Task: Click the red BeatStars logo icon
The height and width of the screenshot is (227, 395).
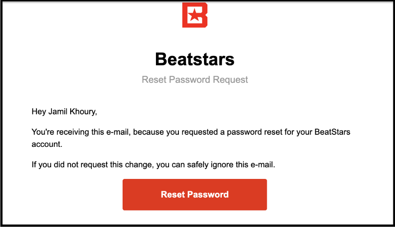Action: [194, 15]
